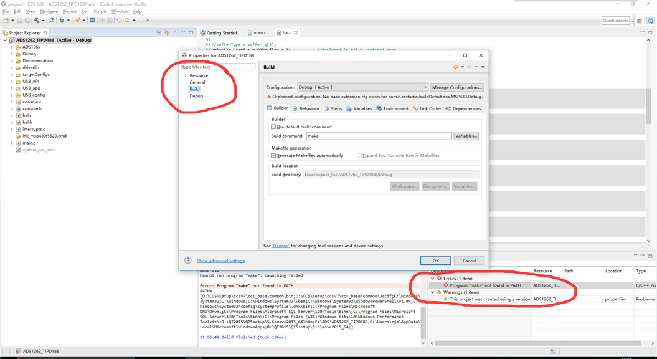The image size is (657, 359).
Task: Open dropdown arrow next to Debug icon
Action: (x=69, y=20)
